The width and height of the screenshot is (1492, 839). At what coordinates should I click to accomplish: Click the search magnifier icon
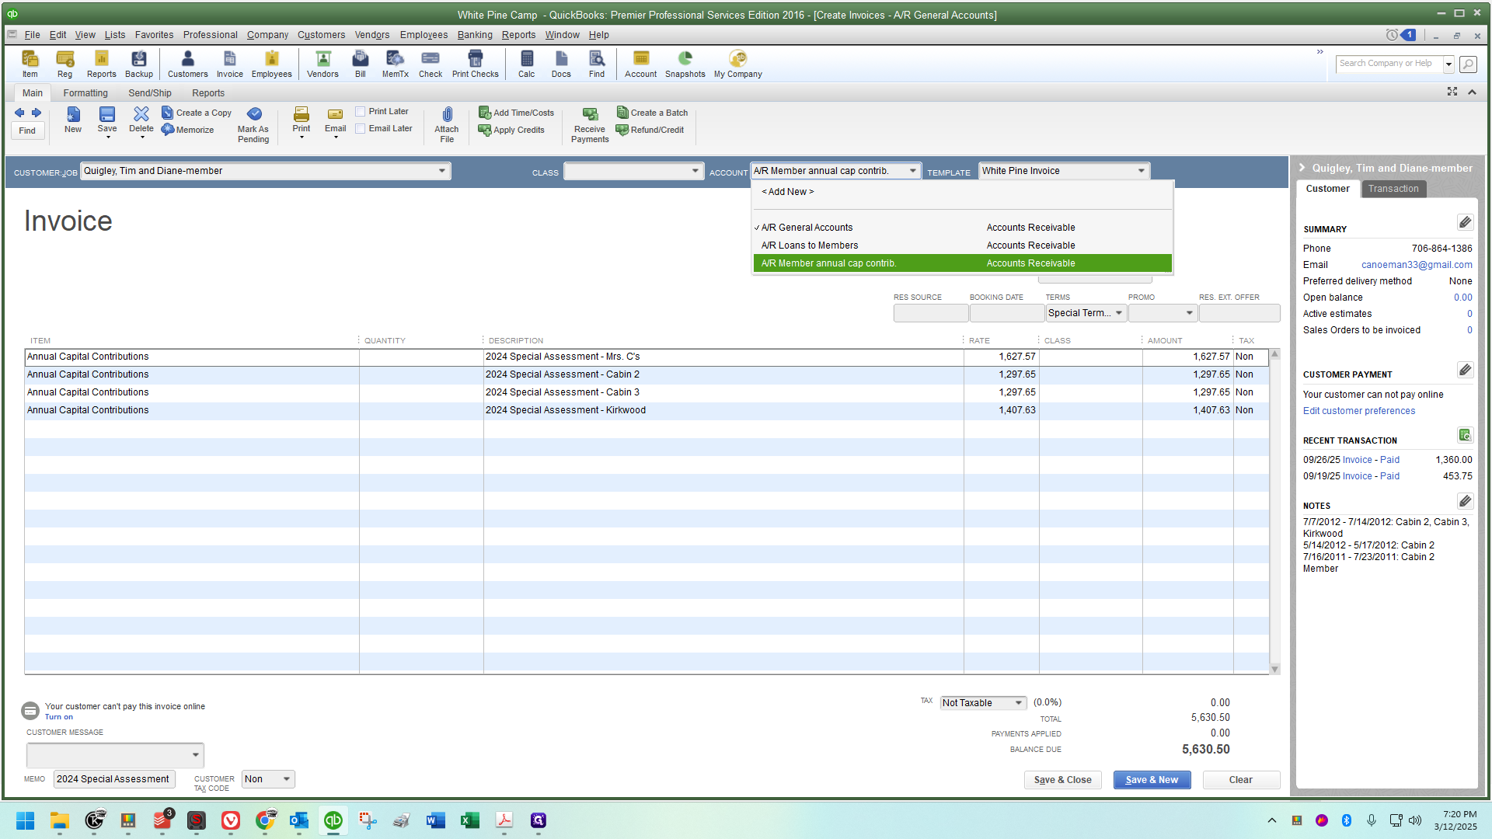(1468, 64)
